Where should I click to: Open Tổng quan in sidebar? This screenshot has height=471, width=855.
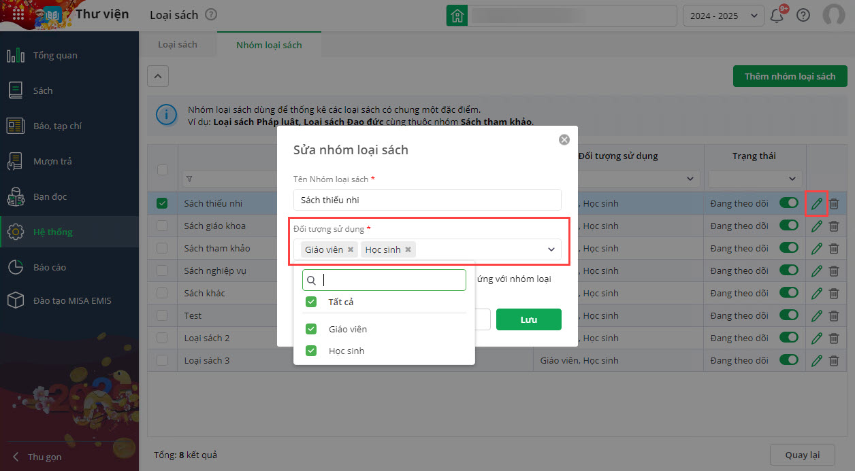pyautogui.click(x=69, y=55)
